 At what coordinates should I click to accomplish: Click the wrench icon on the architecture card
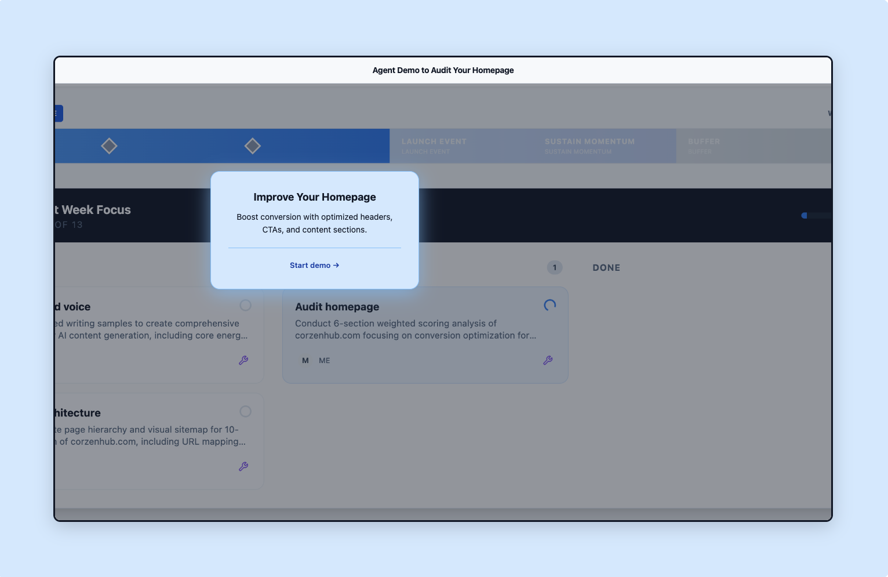click(x=243, y=467)
